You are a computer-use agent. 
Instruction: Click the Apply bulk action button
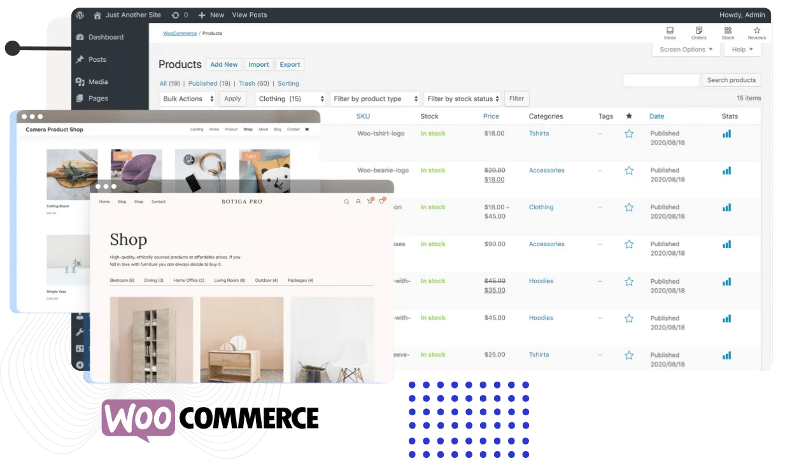[232, 99]
